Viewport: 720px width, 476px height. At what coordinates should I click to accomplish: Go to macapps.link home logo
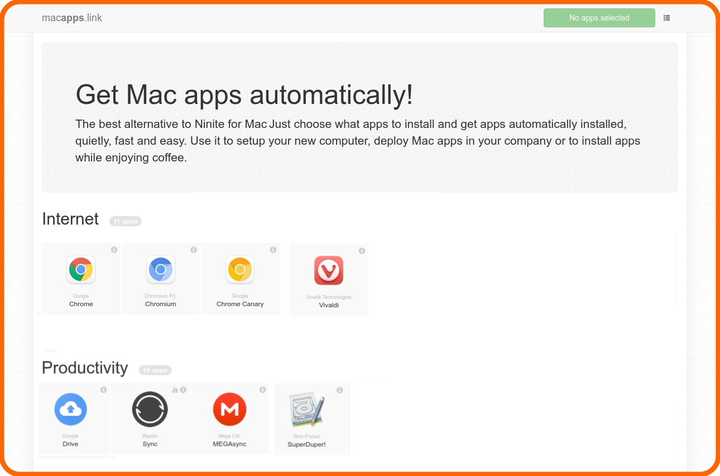pyautogui.click(x=72, y=18)
